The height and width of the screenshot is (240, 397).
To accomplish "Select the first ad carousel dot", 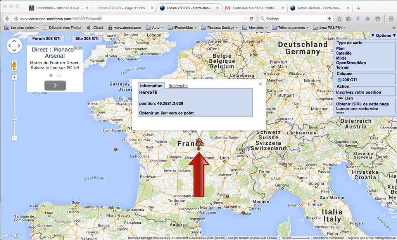I will (51, 75).
